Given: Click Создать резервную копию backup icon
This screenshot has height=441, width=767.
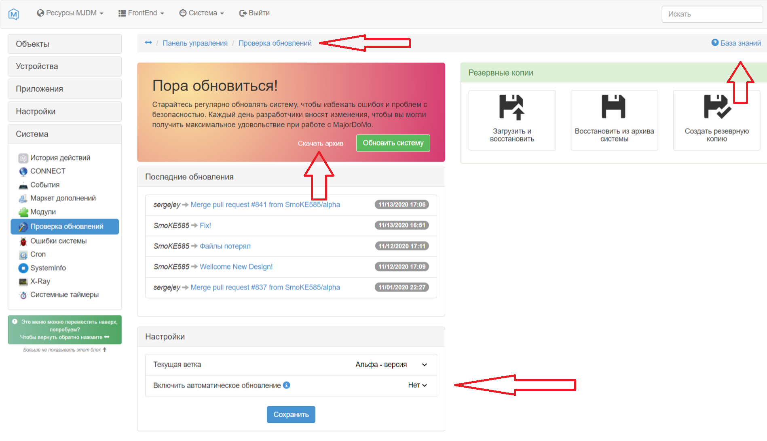Looking at the screenshot, I should pyautogui.click(x=716, y=107).
